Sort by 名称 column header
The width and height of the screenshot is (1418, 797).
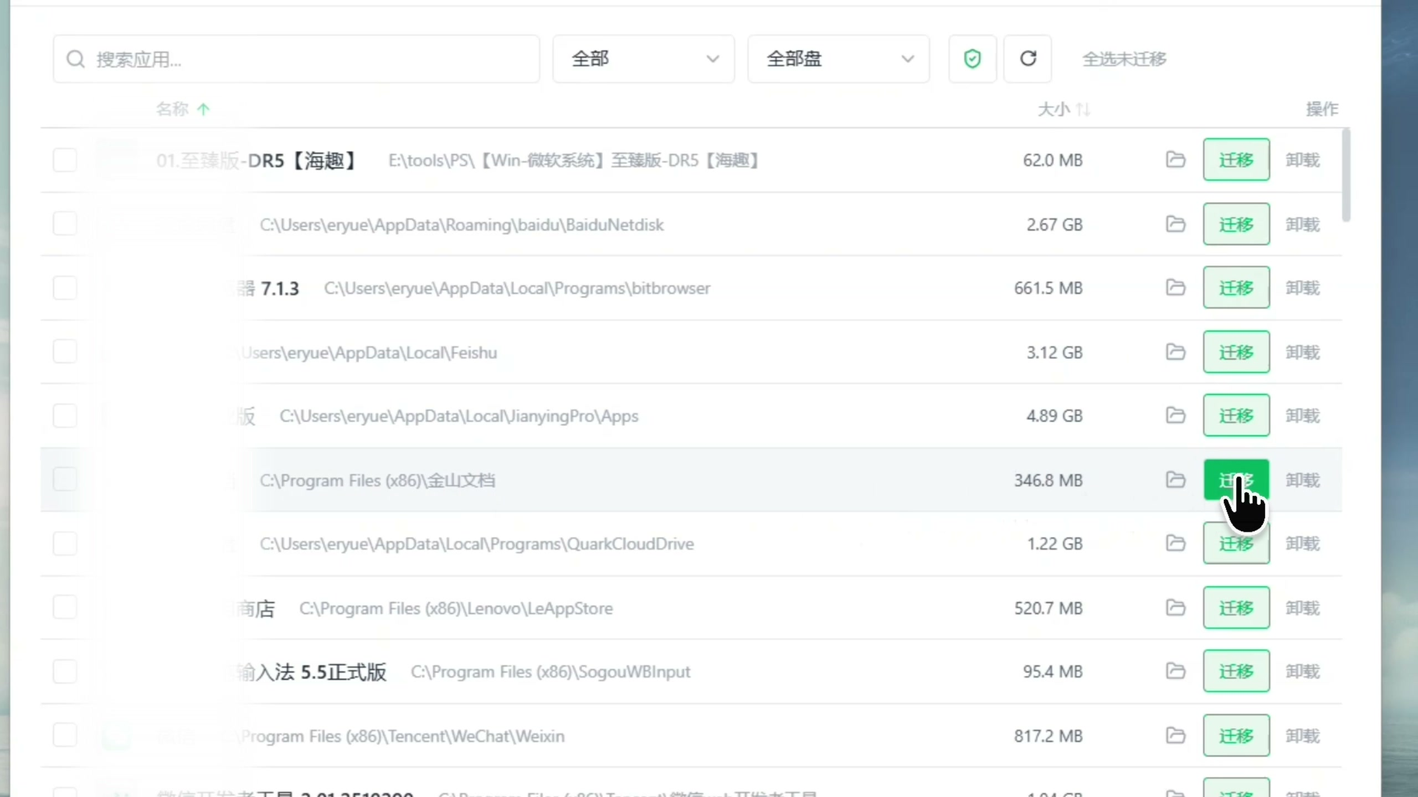183,109
